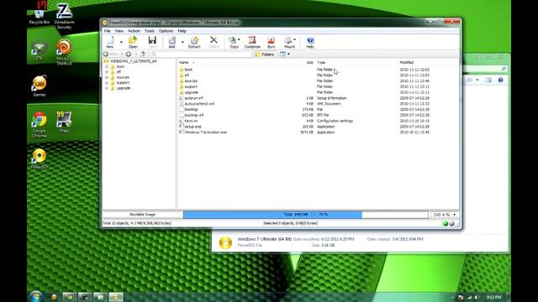Open an image with the Open icon
Screen dimensions: 538x302
tap(133, 40)
